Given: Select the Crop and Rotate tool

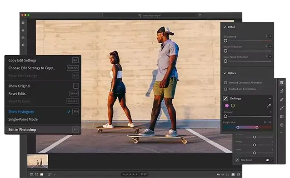Looking at the screenshot, I should coord(282,91).
